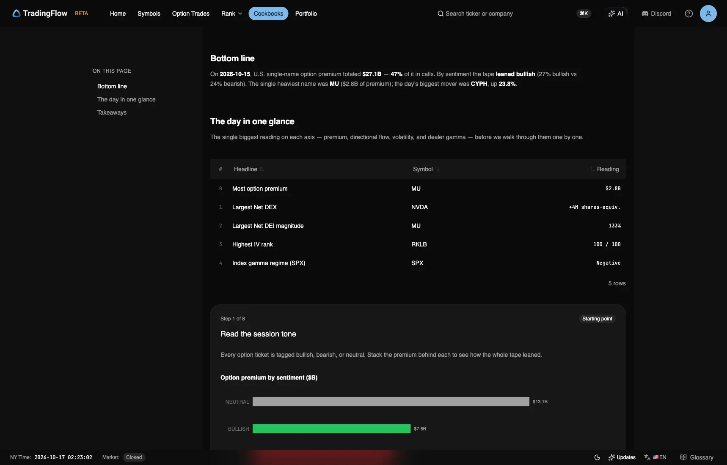Click RKLB in Highest IV rank row
The image size is (727, 465).
click(419, 244)
